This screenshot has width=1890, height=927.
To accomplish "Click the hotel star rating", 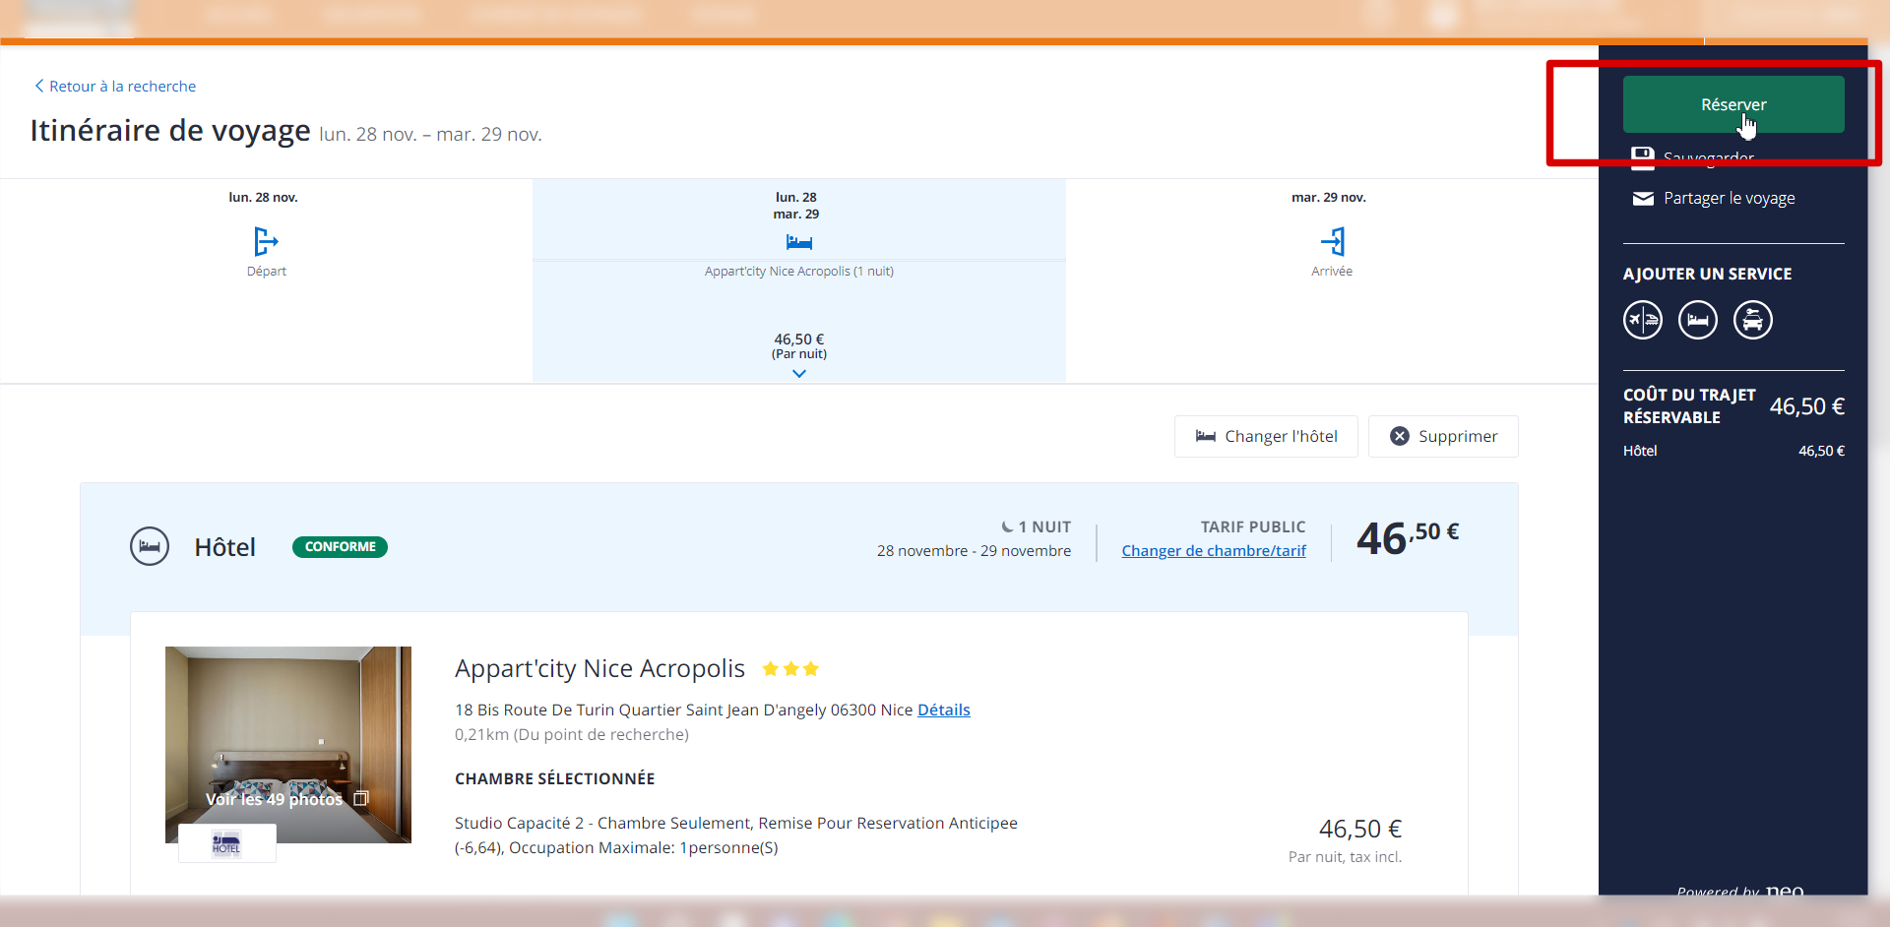I will tap(790, 669).
